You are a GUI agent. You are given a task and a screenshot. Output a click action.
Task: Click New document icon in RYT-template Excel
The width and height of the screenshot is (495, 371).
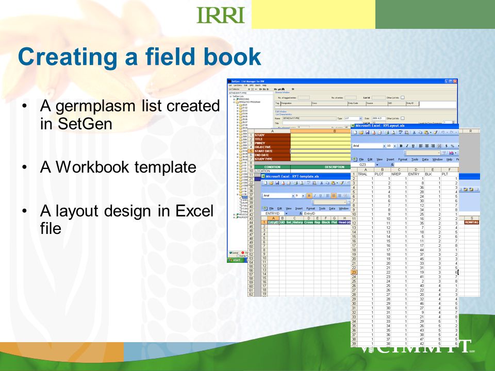[x=266, y=183]
